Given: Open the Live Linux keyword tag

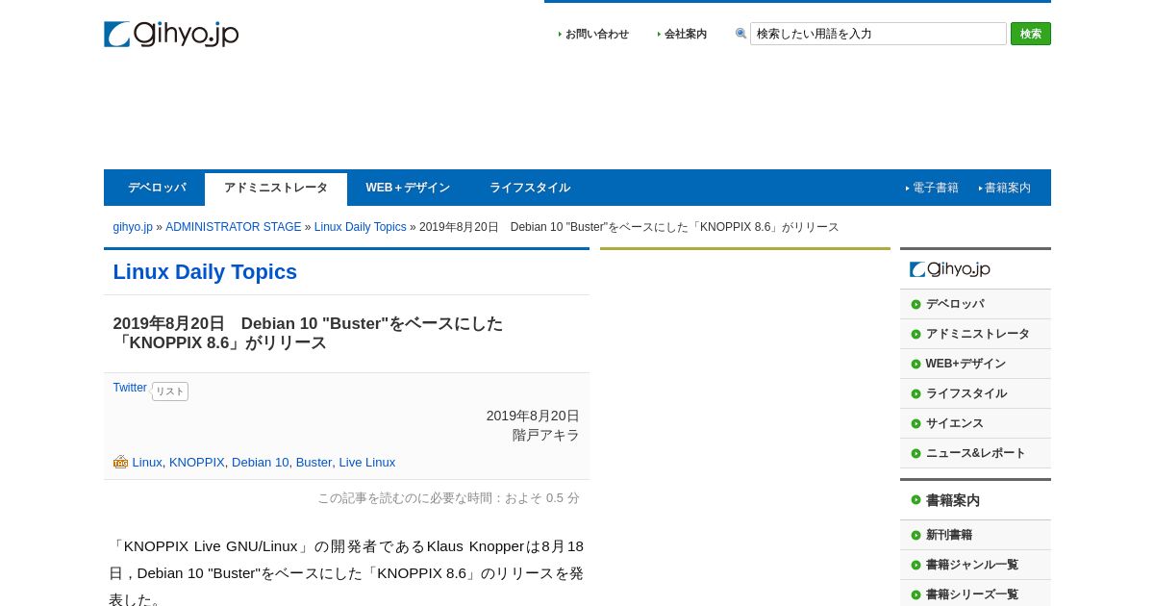Looking at the screenshot, I should pyautogui.click(x=367, y=463).
